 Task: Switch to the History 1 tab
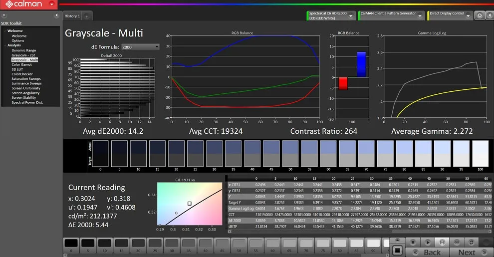[72, 16]
